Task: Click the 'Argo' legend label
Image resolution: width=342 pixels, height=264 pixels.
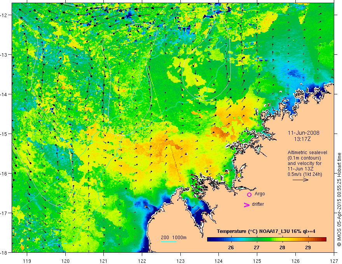Action: click(x=260, y=194)
